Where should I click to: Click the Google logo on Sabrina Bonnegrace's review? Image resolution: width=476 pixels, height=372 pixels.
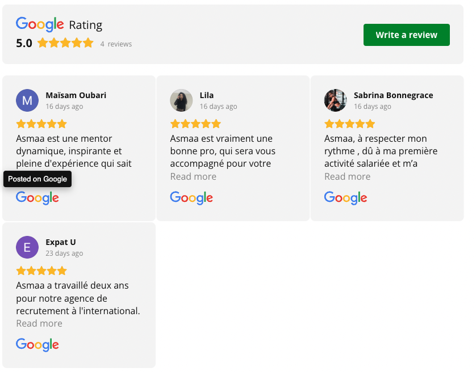(x=345, y=198)
